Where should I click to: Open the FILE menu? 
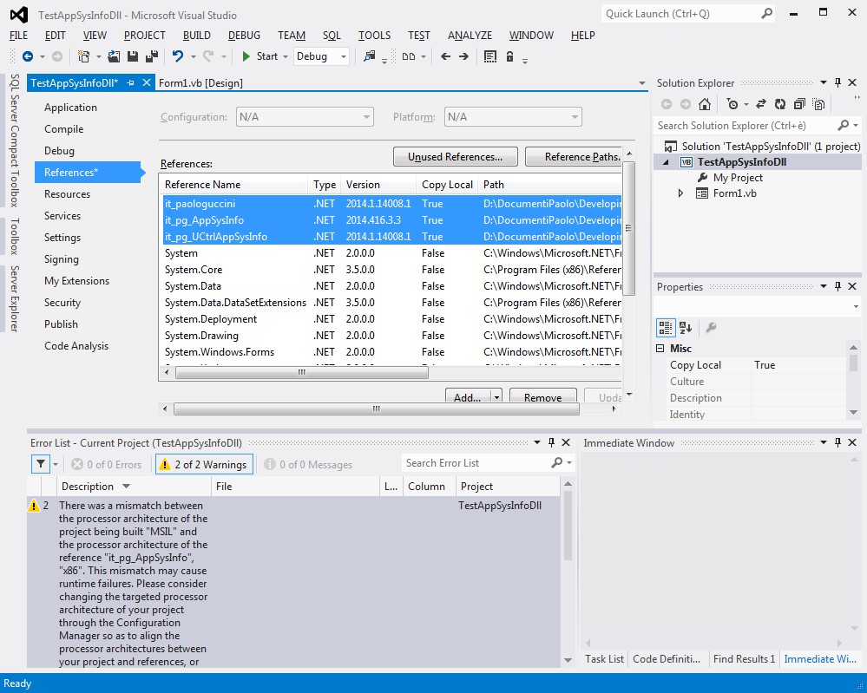coord(18,36)
